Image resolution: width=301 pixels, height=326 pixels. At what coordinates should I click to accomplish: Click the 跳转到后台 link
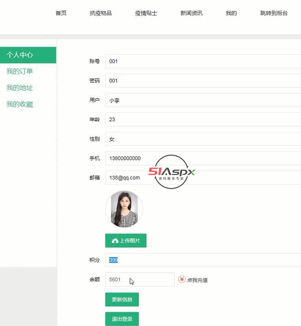point(274,13)
